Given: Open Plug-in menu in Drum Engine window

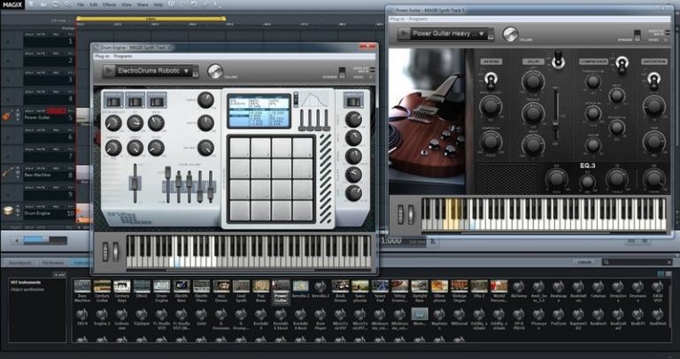Looking at the screenshot, I should 102,57.
